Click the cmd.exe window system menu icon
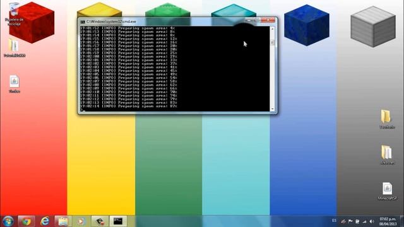The height and width of the screenshot is (227, 404). [83, 22]
